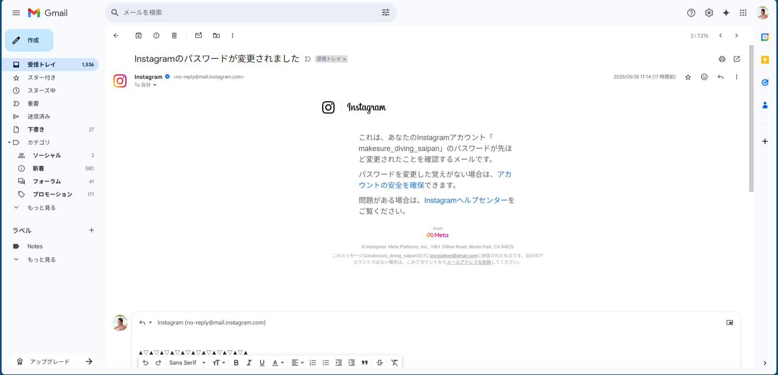Open Google Keep in the side panel
The height and width of the screenshot is (375, 778).
(x=765, y=60)
